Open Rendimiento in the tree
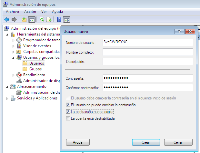The height and width of the screenshot is (153, 200). (x=34, y=75)
